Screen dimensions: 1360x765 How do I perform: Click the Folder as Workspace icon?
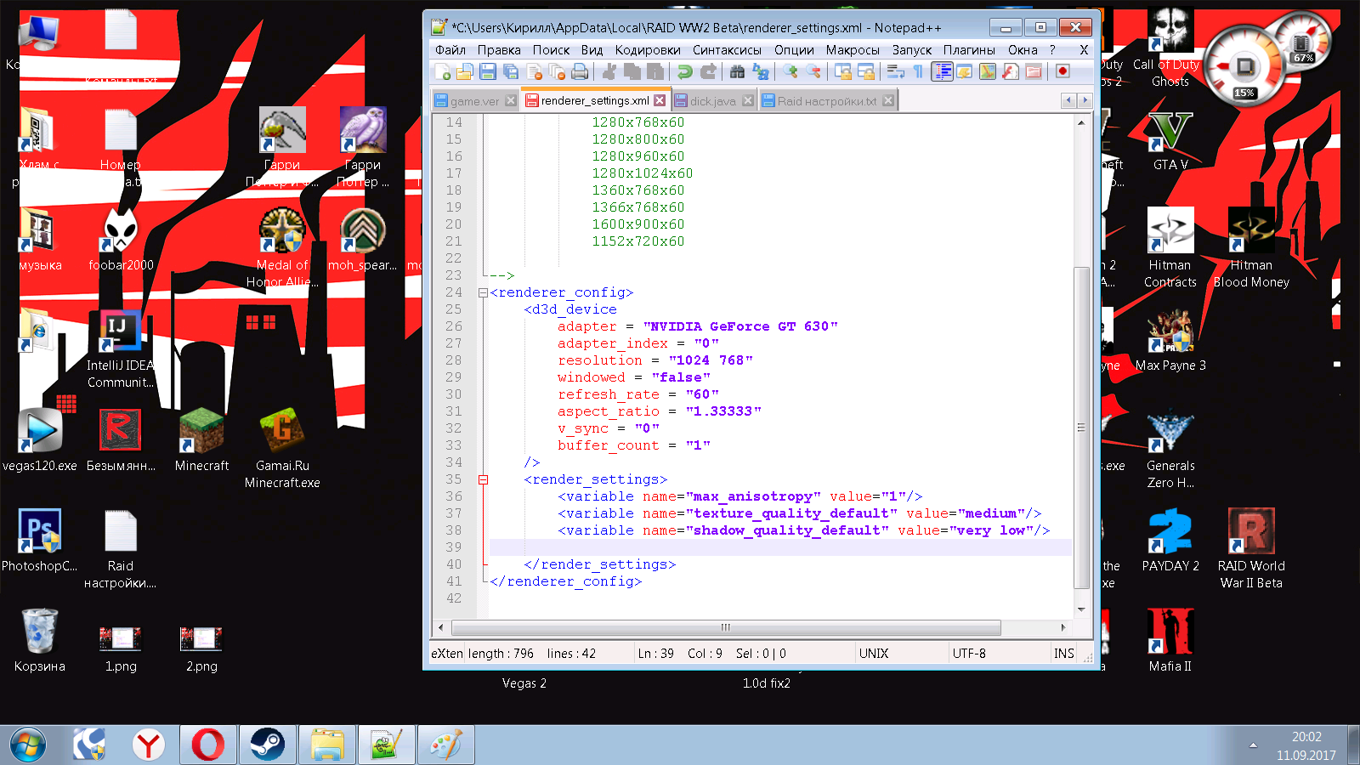(x=1034, y=71)
